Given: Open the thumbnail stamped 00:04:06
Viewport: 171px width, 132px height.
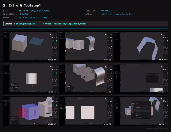Looking at the screenshot, I should tap(85, 47).
